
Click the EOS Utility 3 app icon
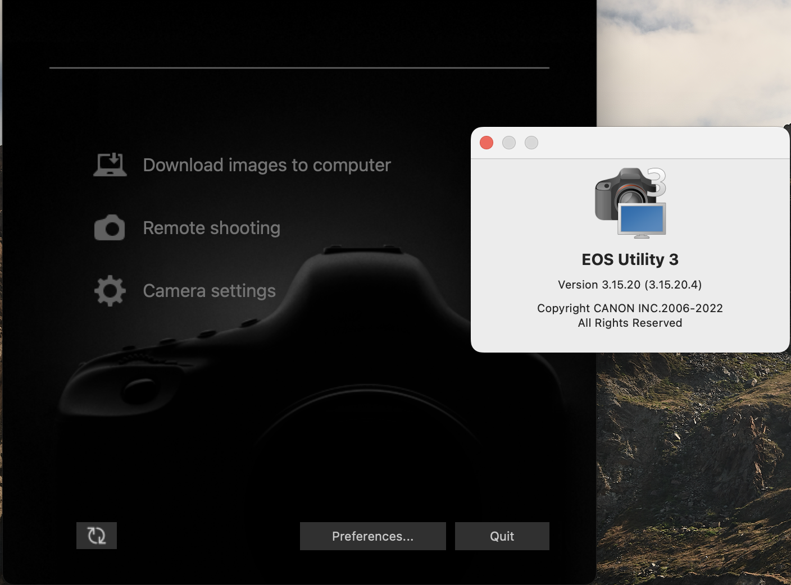point(630,203)
